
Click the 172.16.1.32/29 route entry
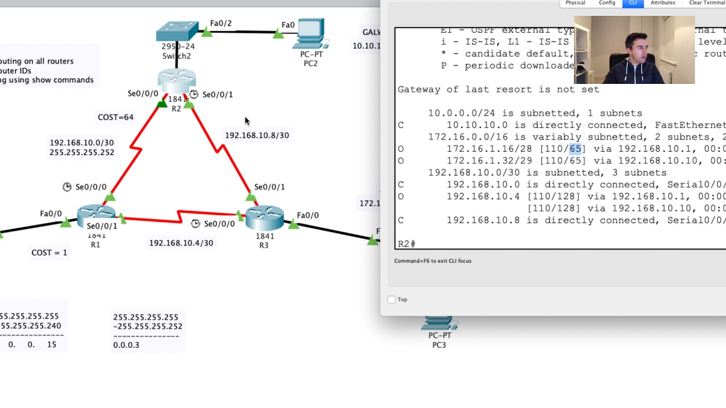(562, 160)
